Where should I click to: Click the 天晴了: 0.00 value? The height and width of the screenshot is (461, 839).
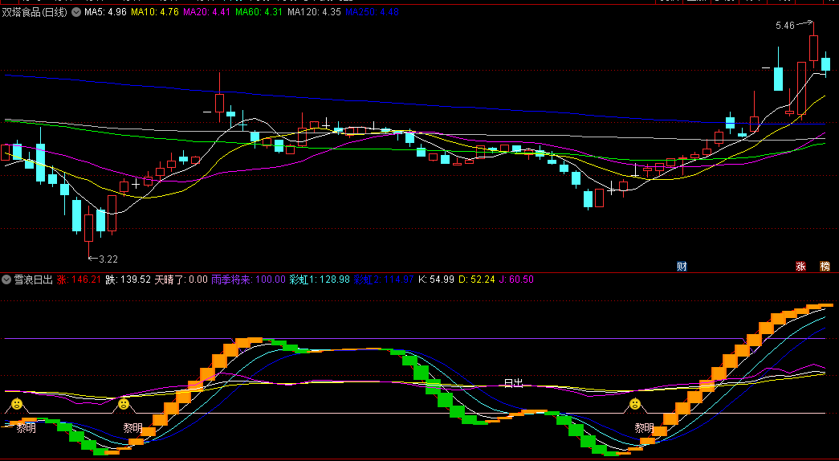point(181,279)
